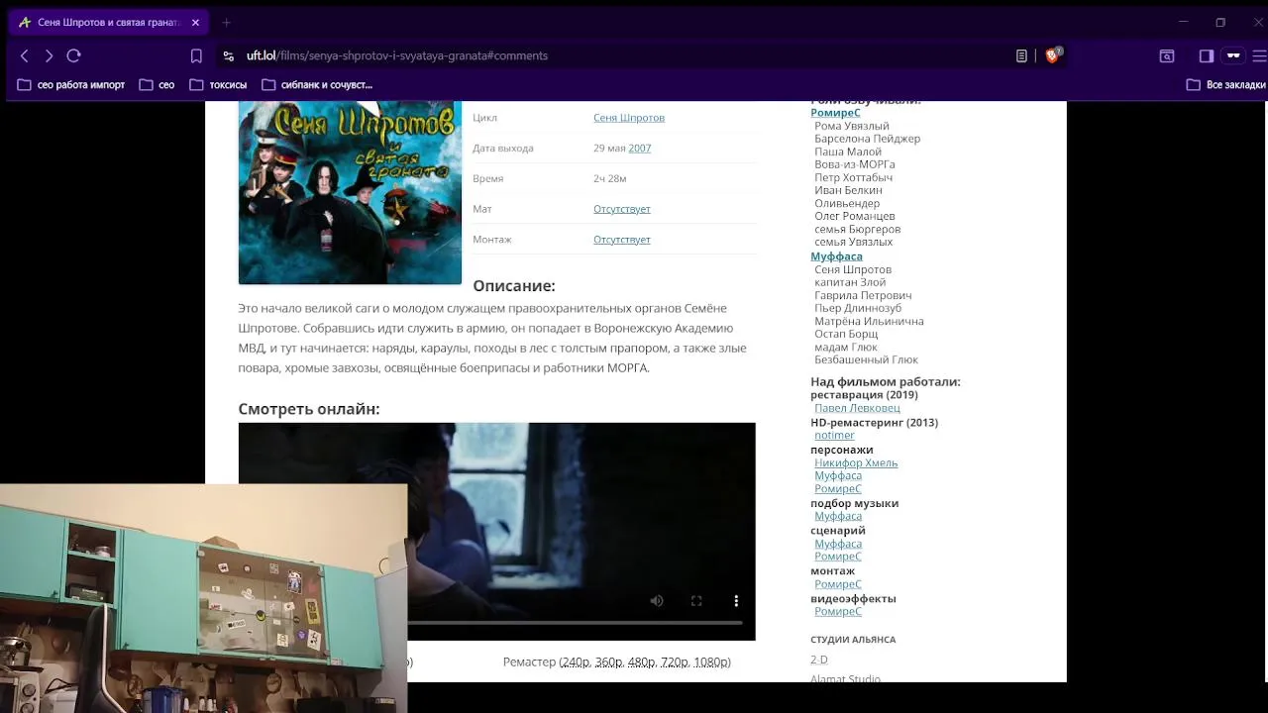The image size is (1268, 713).
Task: Click the капитан Злой role text
Action: pyautogui.click(x=850, y=283)
